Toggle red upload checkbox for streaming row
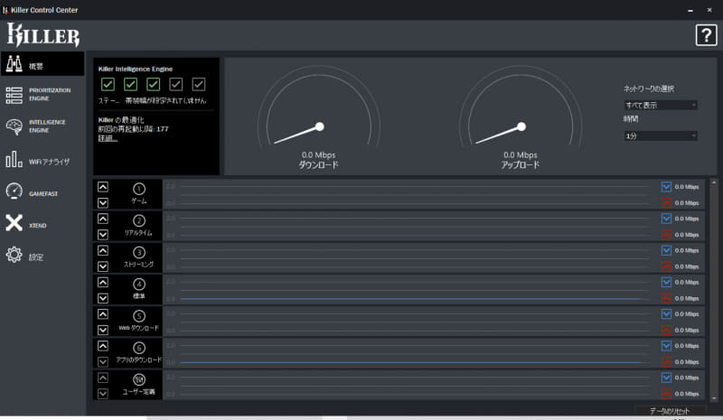 pos(666,266)
